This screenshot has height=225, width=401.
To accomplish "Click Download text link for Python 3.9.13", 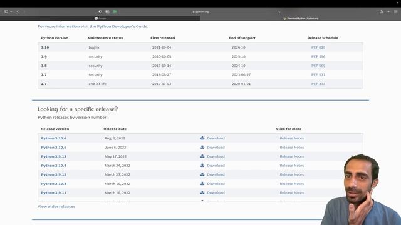I will tap(216, 156).
